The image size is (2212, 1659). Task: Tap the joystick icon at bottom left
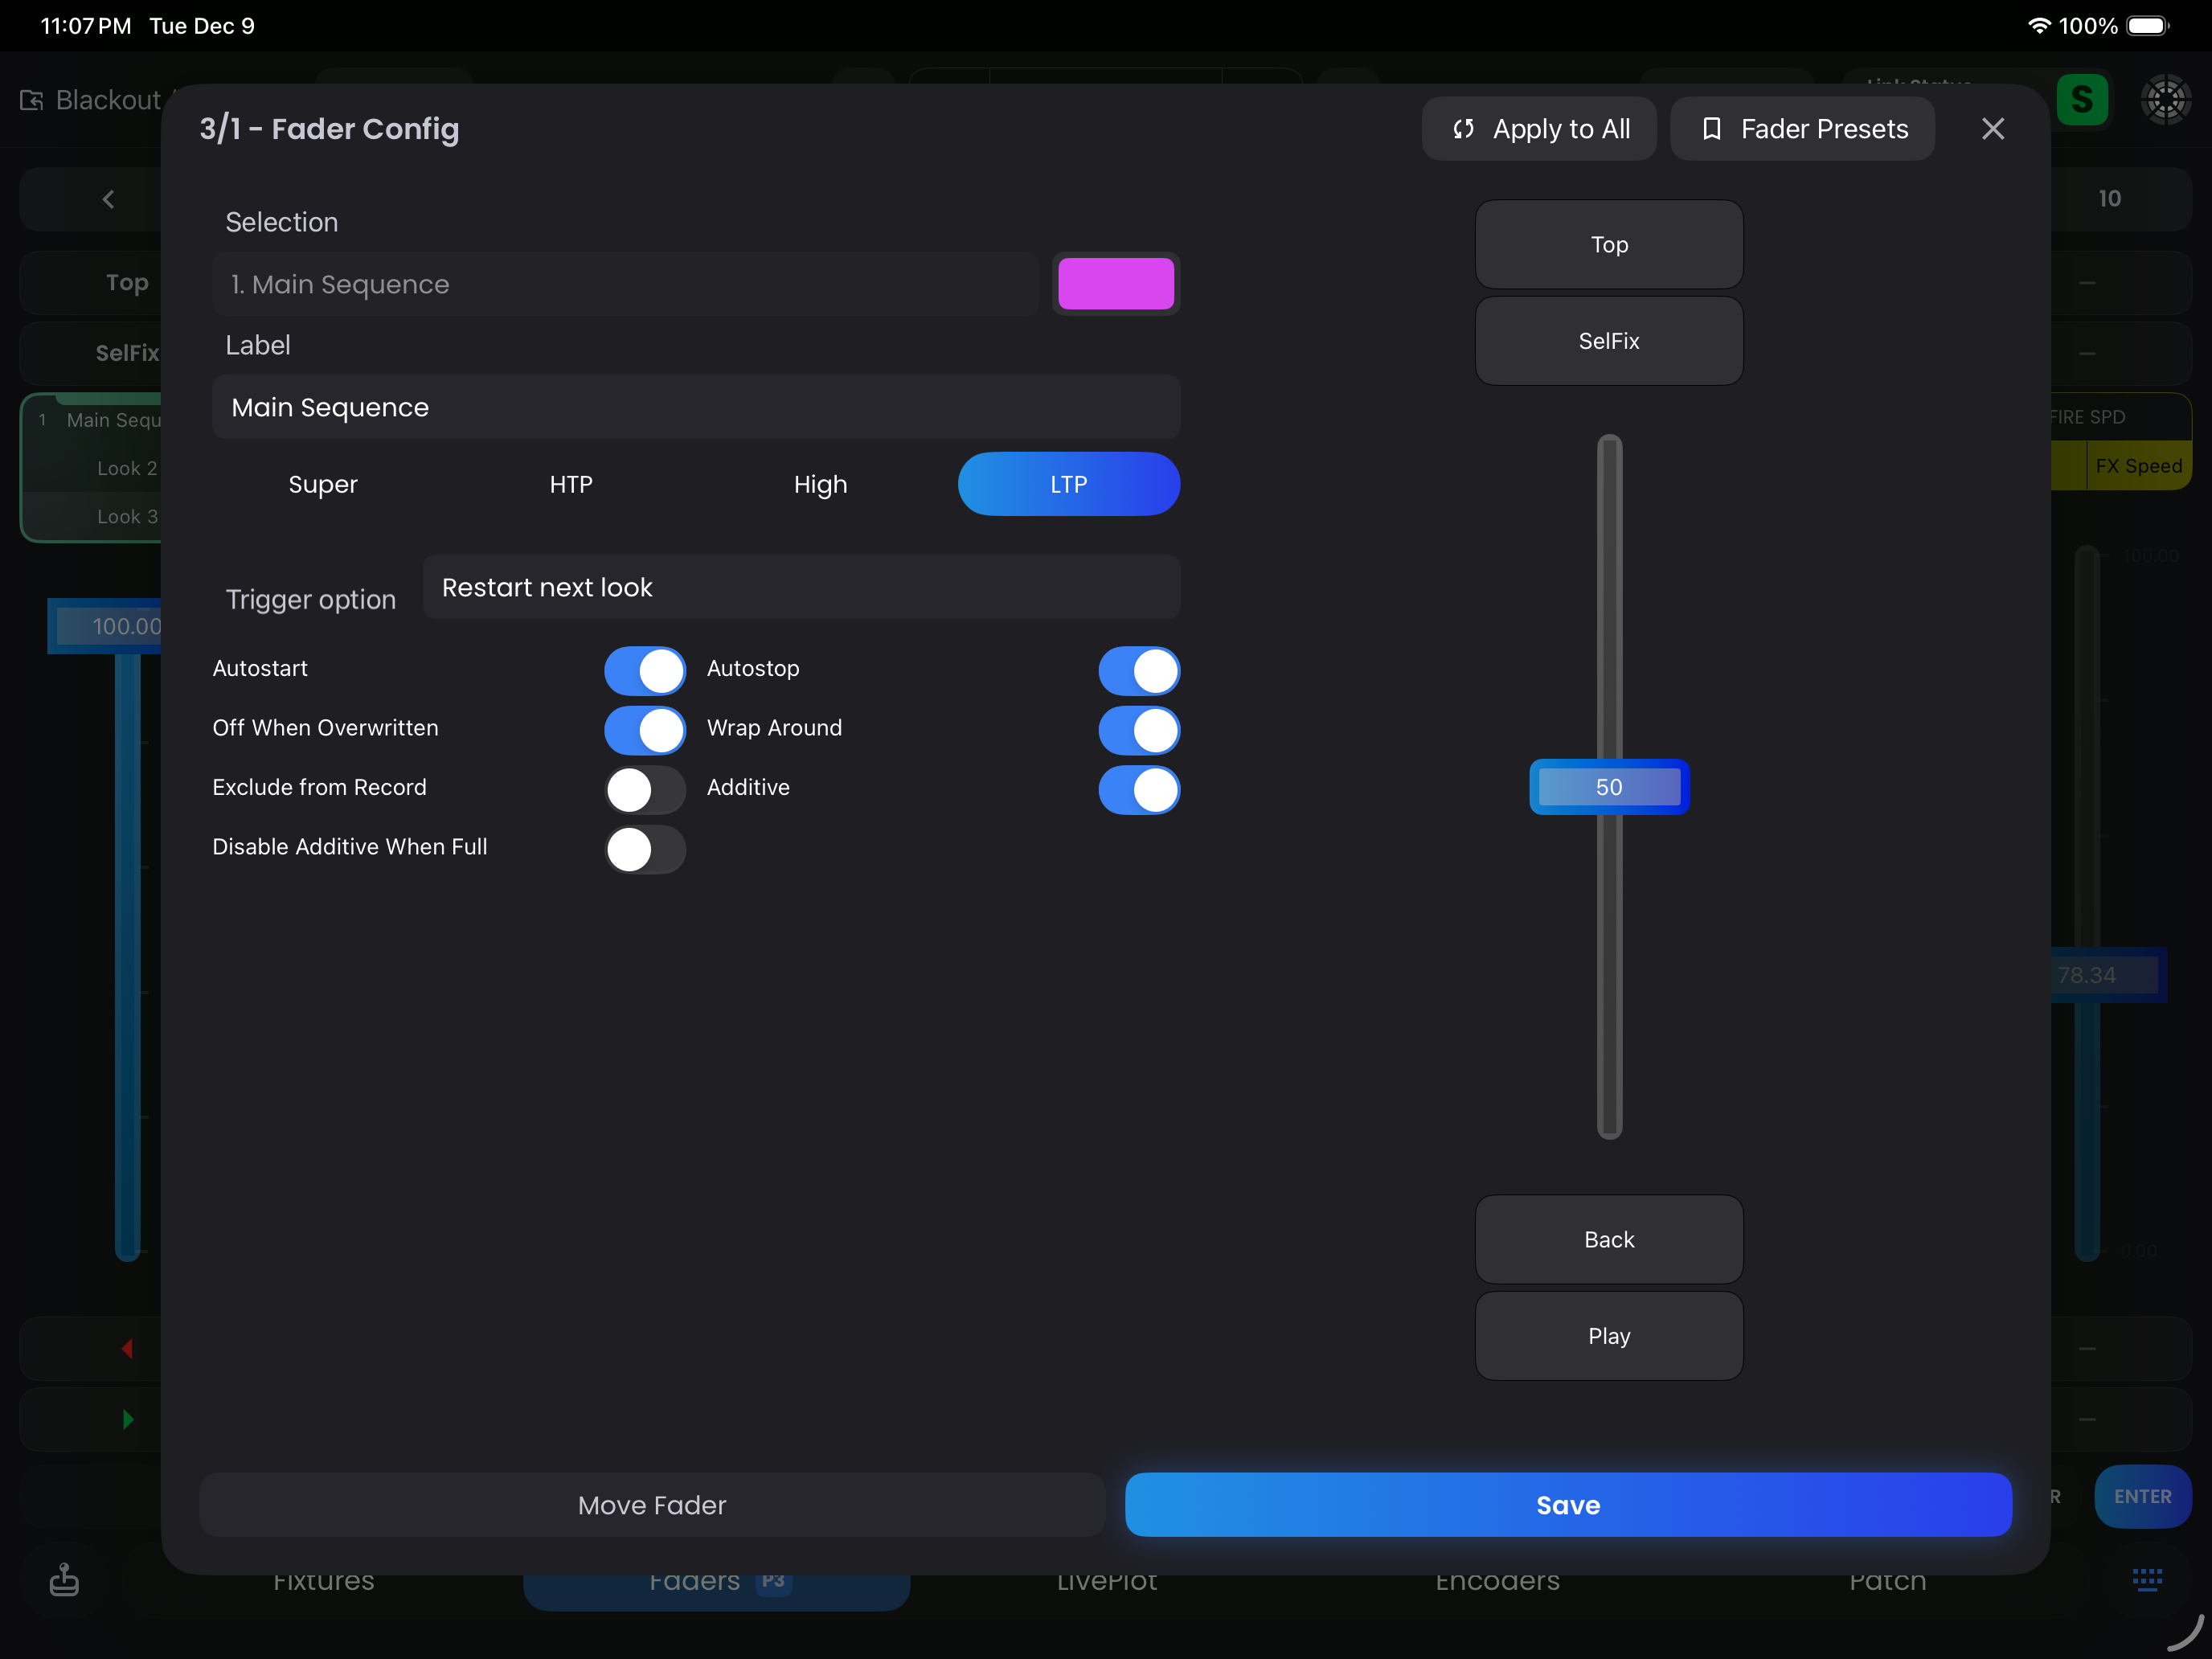click(x=64, y=1580)
